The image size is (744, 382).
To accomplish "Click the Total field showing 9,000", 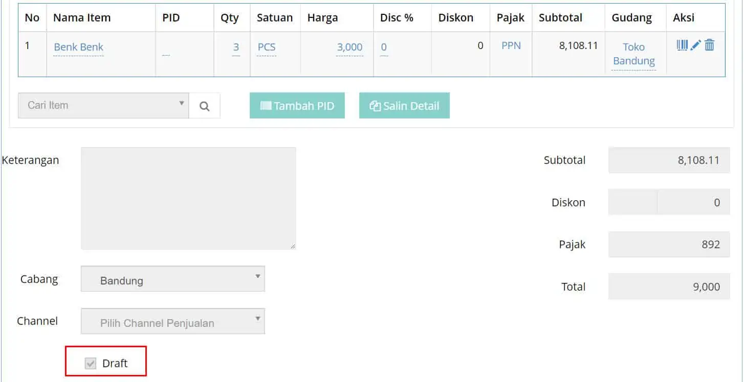I will pos(669,286).
